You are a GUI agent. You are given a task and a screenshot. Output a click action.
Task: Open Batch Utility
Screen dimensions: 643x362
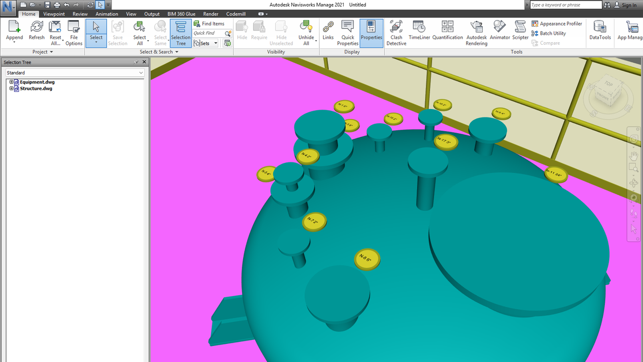tap(549, 33)
